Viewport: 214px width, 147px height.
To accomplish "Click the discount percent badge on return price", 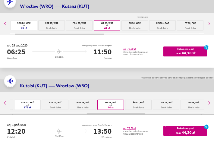I will [x=206, y=127].
